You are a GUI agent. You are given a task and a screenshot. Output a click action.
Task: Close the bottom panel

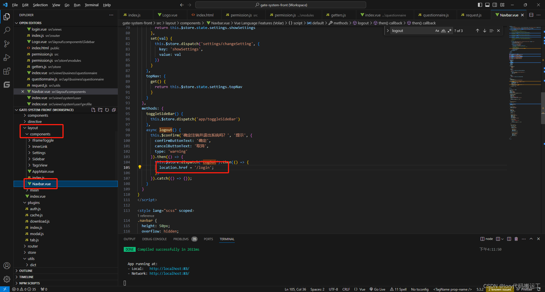pyautogui.click(x=538, y=239)
